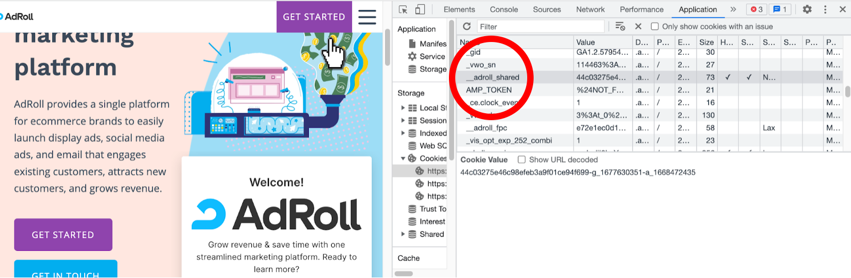
Task: Select the __adroll_shared cookie row
Action: click(650, 77)
